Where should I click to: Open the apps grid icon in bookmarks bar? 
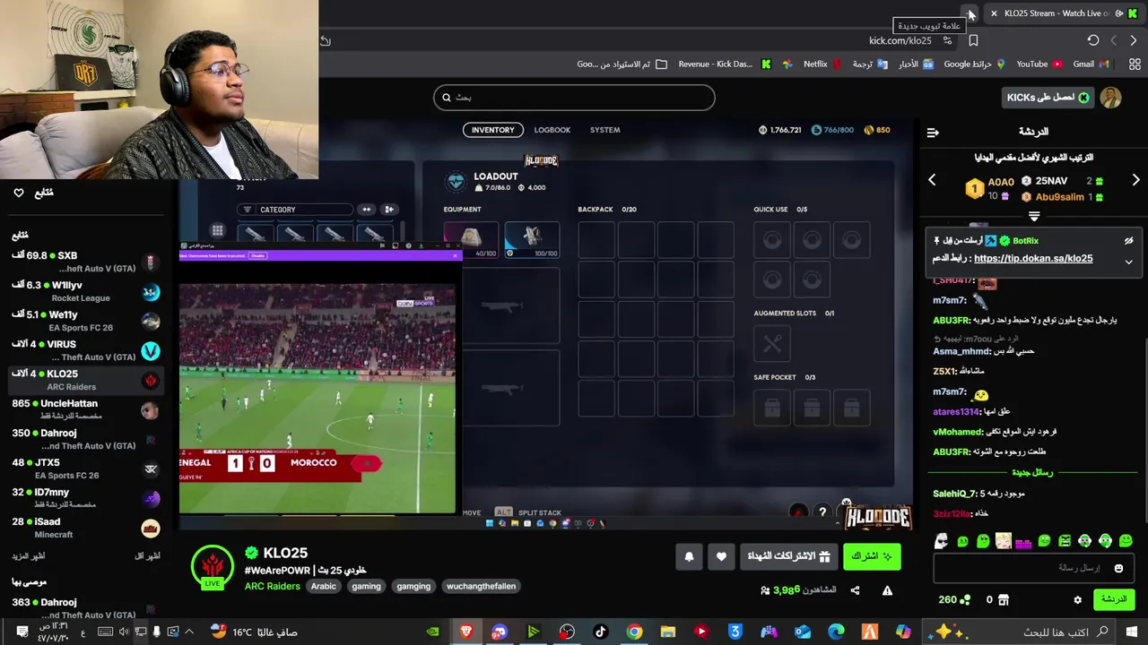(x=1135, y=64)
